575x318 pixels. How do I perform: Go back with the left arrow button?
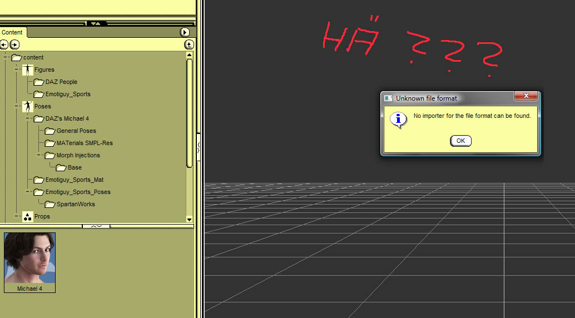click(4, 44)
